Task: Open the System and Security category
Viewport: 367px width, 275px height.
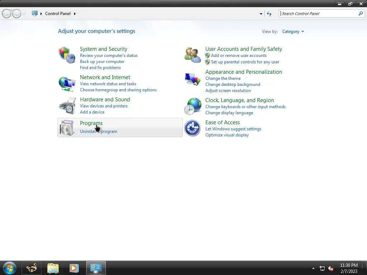Action: [x=104, y=49]
